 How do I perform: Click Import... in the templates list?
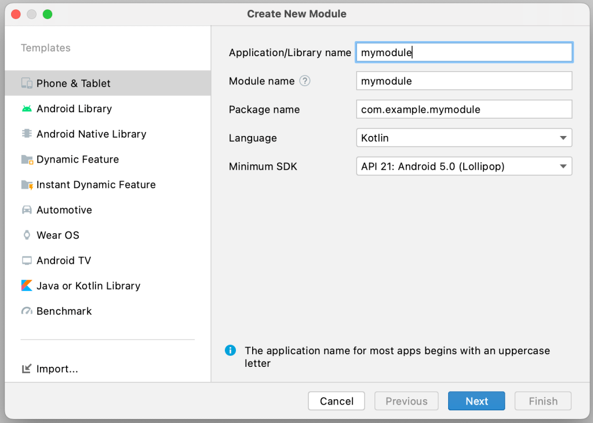[x=57, y=369]
